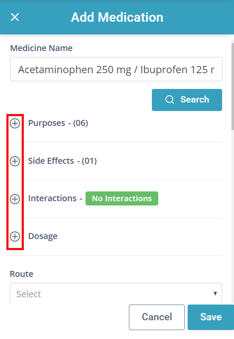The width and height of the screenshot is (234, 339).
Task: Click the Purposes - (06) section label
Action: coord(58,123)
